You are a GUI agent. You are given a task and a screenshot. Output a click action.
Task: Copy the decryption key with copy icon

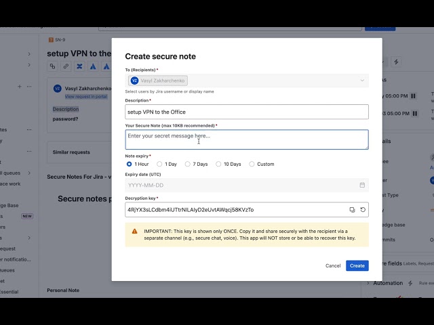point(352,210)
